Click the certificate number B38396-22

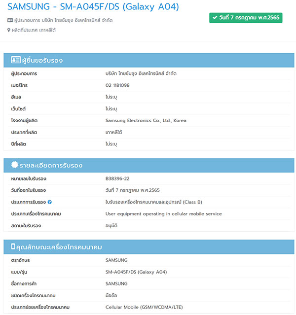[117, 178]
